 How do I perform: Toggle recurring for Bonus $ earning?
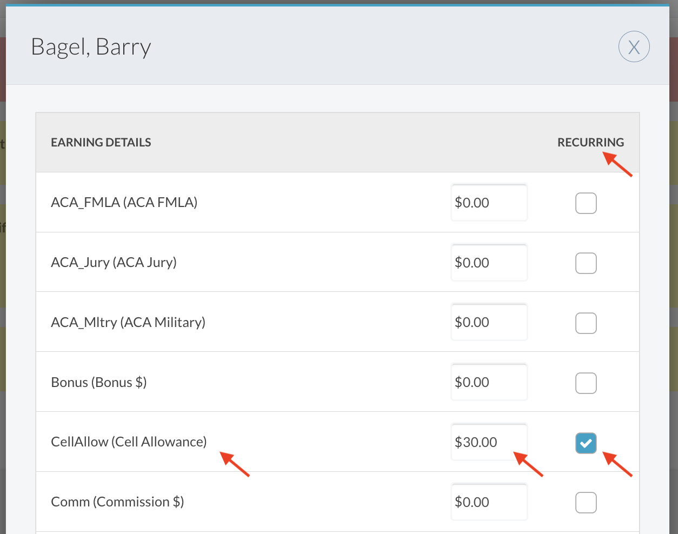coord(586,383)
